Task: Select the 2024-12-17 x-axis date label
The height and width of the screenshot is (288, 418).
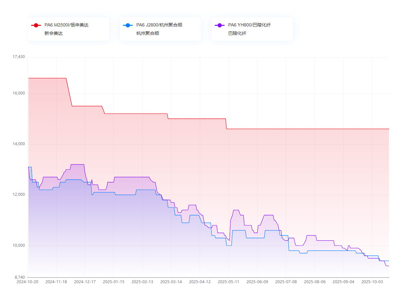Action: pos(85,282)
